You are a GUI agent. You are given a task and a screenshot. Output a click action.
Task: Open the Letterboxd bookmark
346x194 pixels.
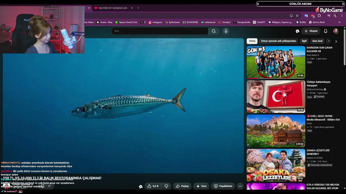click(x=208, y=22)
